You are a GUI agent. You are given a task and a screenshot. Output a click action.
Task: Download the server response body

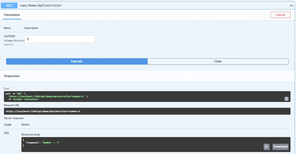(280, 146)
